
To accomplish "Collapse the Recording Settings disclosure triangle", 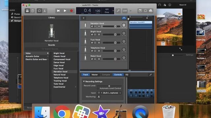I will tap(84, 82).
